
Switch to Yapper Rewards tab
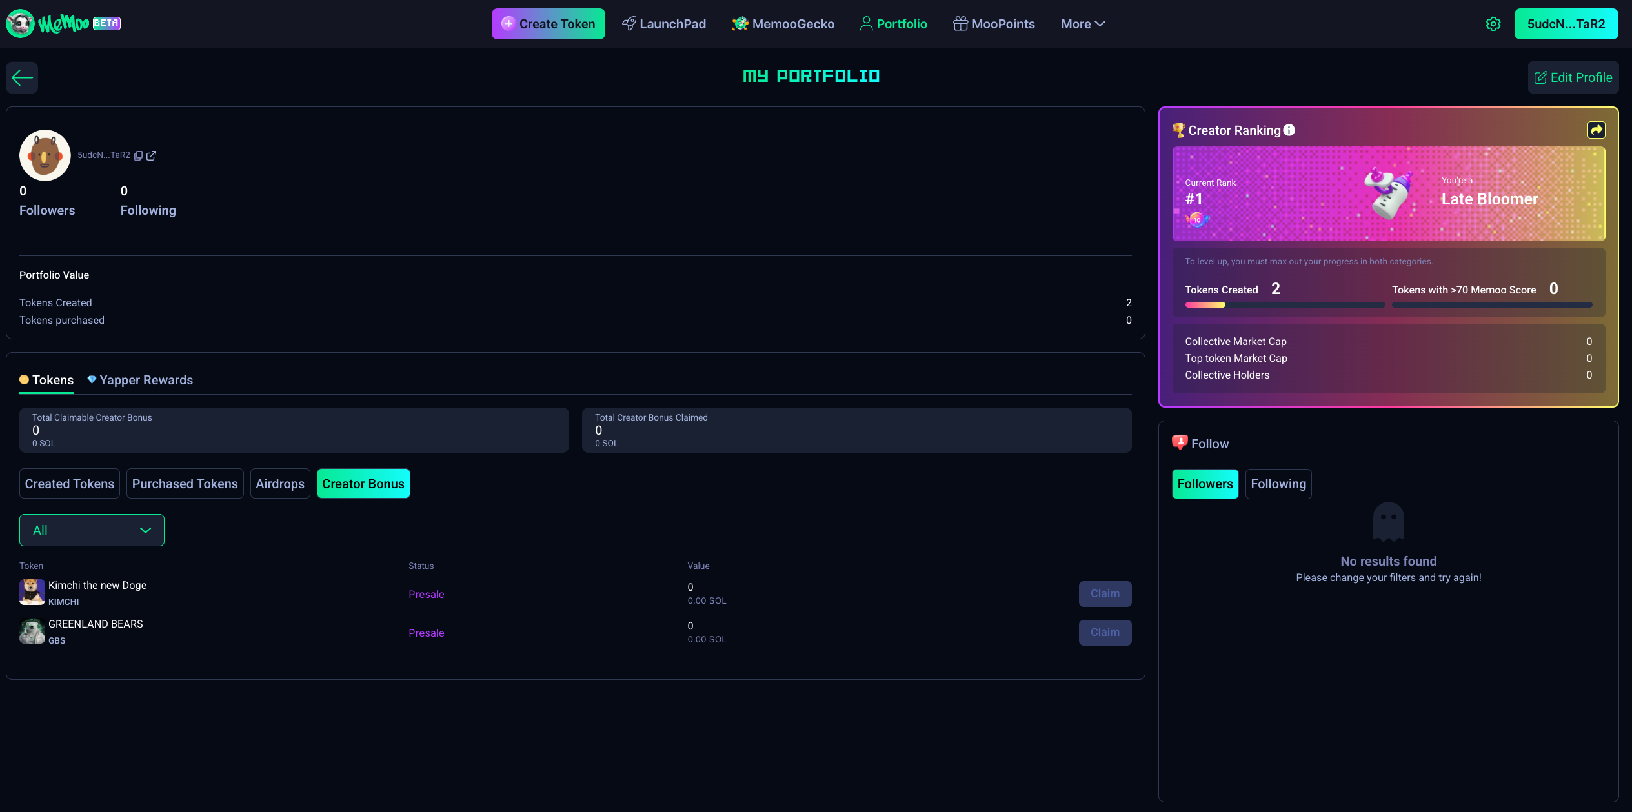point(140,380)
